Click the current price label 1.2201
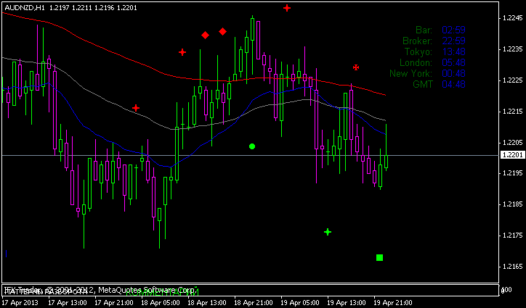The image size is (526, 308). (x=512, y=155)
